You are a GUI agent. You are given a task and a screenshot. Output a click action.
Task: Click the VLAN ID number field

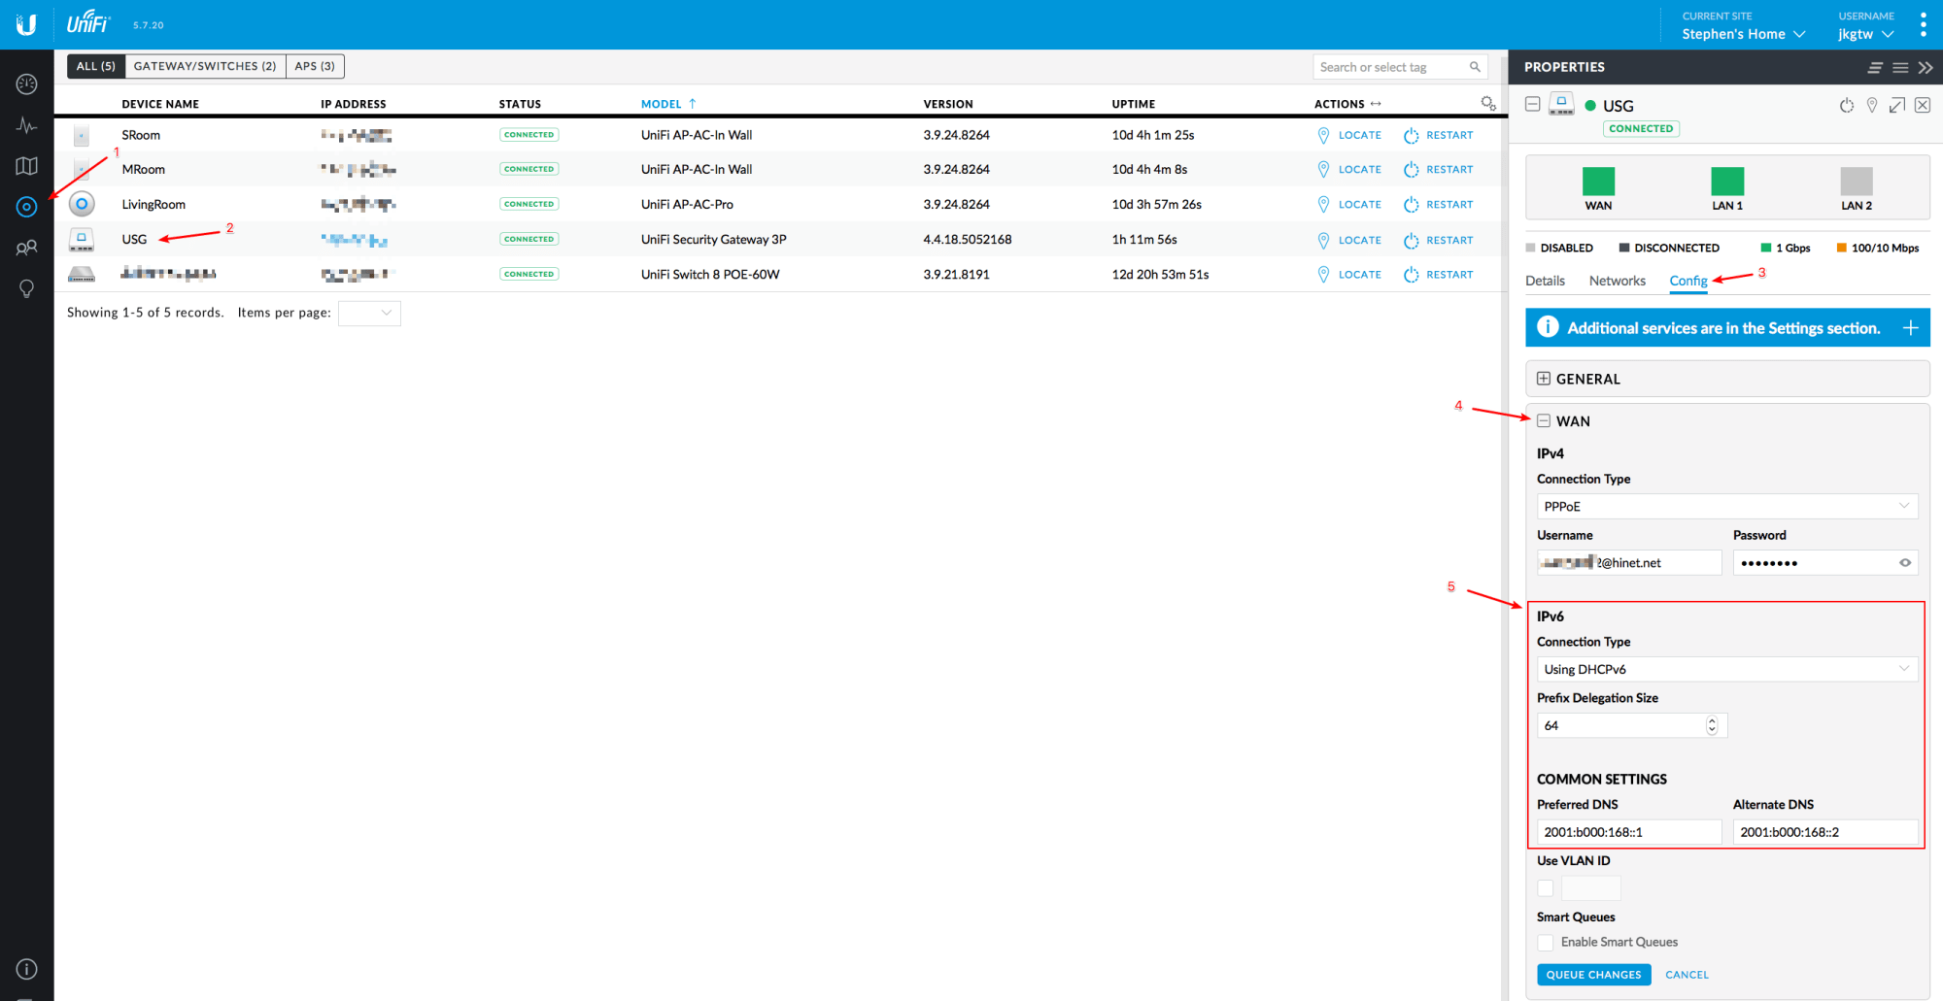pyautogui.click(x=1590, y=887)
